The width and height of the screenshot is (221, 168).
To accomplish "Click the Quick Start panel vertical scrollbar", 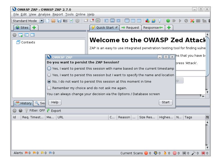I will pos(207,63).
